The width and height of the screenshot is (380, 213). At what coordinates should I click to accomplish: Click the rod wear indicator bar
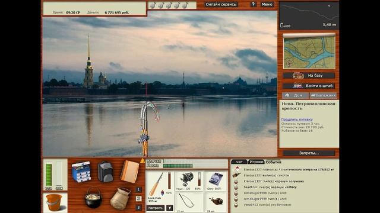pos(169,180)
